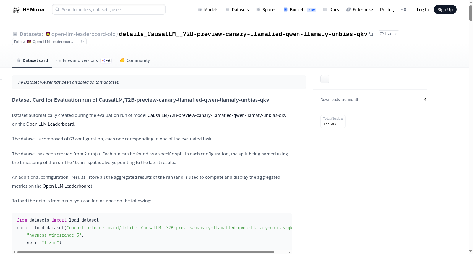
Task: Click the Dataset Viewer disabled notice
Action: pos(159,82)
